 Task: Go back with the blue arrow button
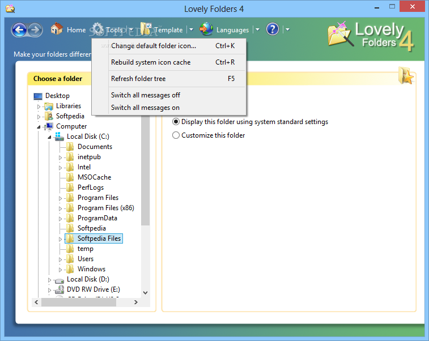19,29
